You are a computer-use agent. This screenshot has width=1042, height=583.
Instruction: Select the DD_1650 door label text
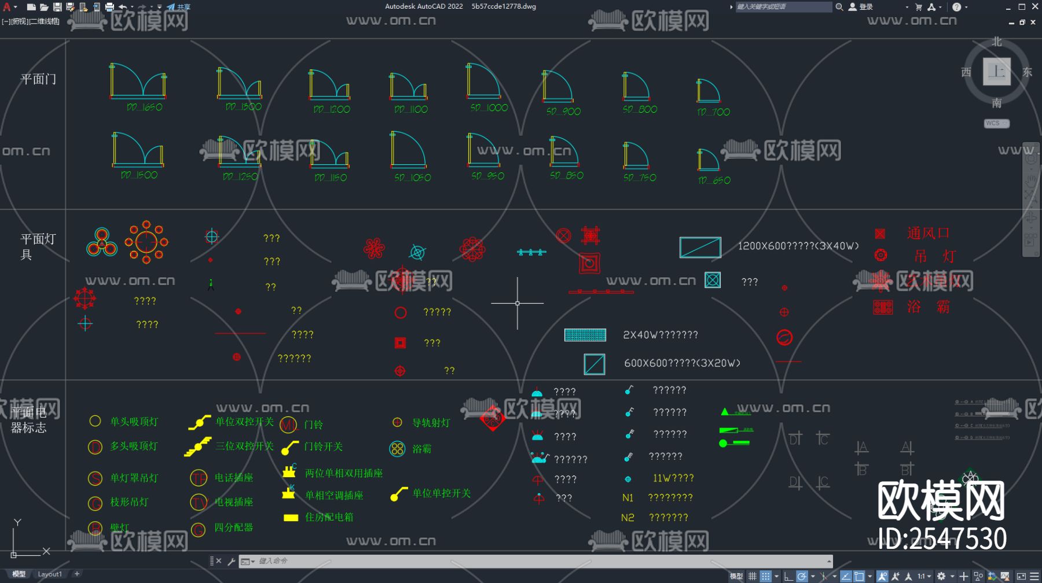(145, 107)
